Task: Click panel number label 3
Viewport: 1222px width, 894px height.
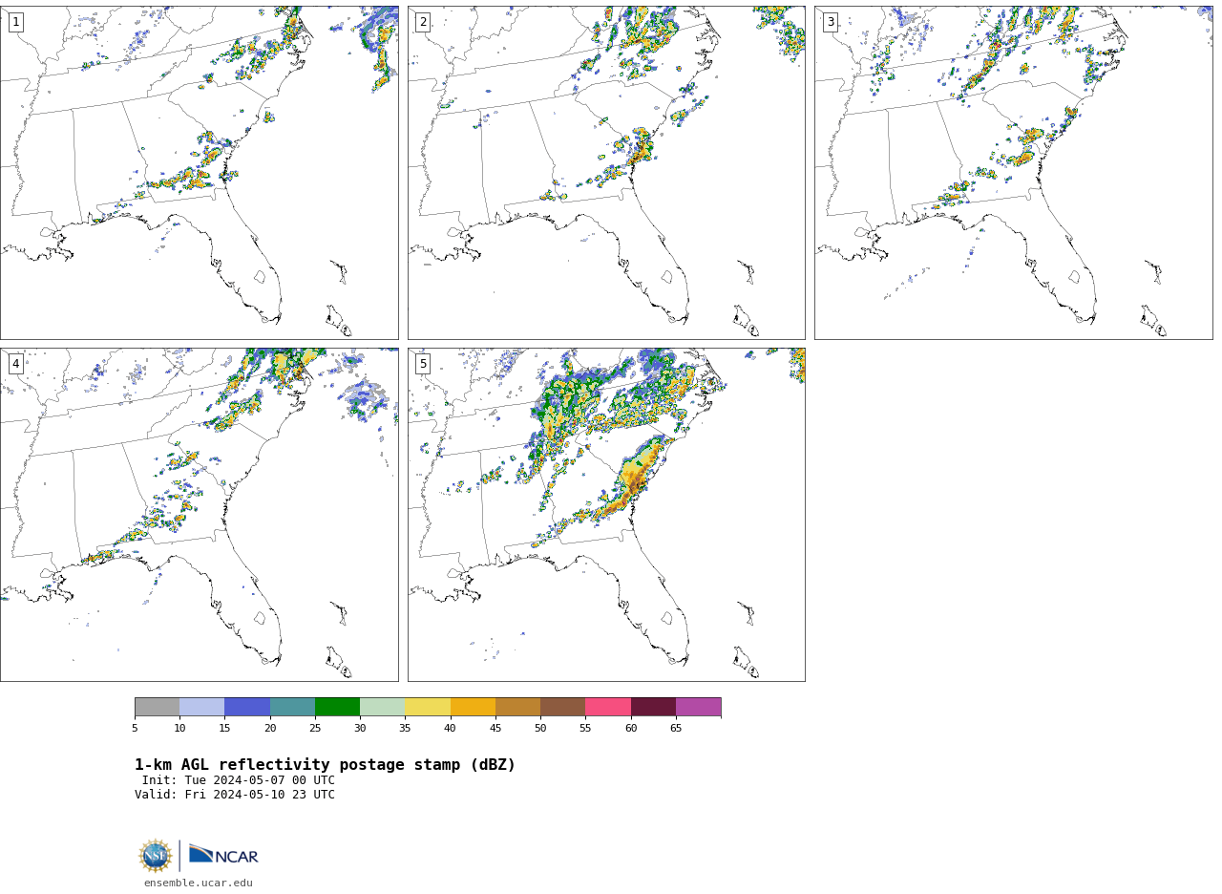Action: 831,22
